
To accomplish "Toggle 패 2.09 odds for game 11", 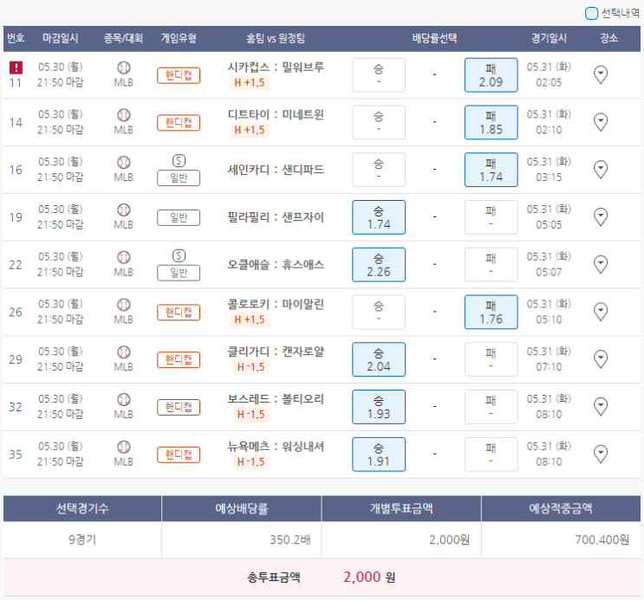I will click(491, 75).
